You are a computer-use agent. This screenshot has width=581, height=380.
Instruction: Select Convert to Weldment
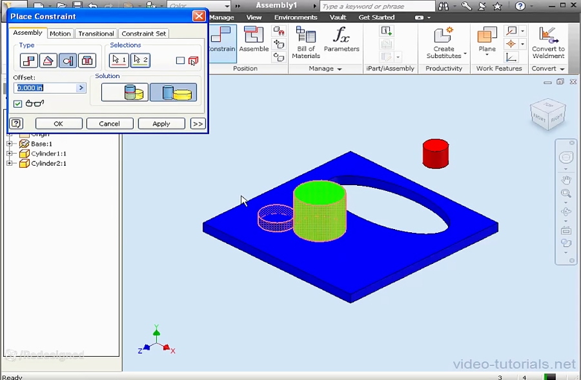pyautogui.click(x=548, y=40)
